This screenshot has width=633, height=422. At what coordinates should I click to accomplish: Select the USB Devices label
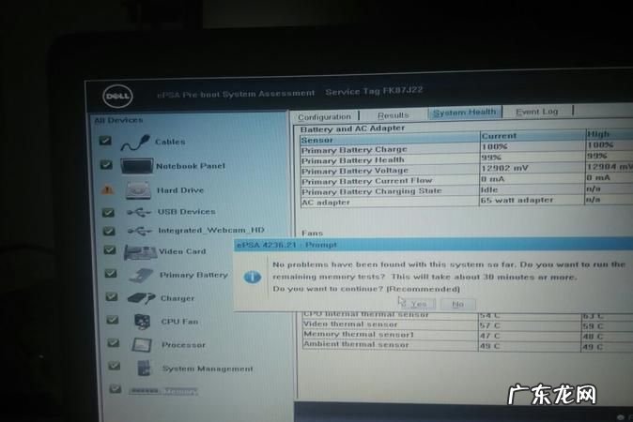187,212
